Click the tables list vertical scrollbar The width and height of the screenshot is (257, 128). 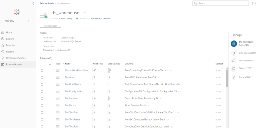point(227,78)
